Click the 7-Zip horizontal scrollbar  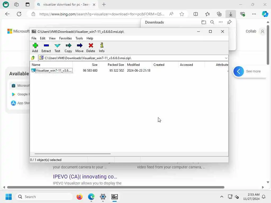click(x=73, y=154)
